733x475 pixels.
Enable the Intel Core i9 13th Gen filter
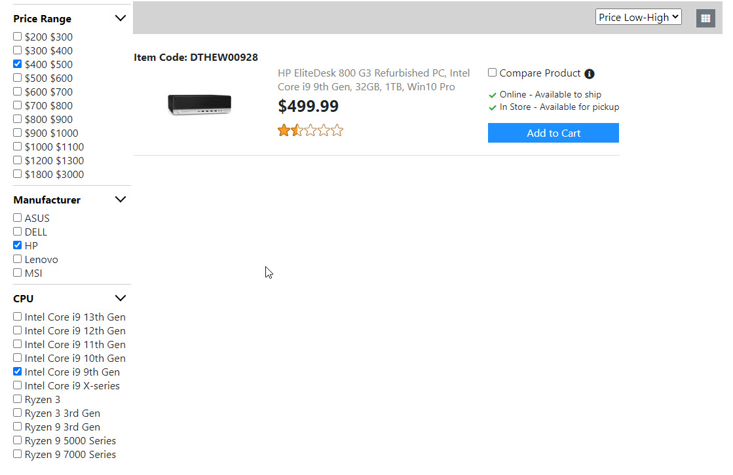[x=18, y=317]
